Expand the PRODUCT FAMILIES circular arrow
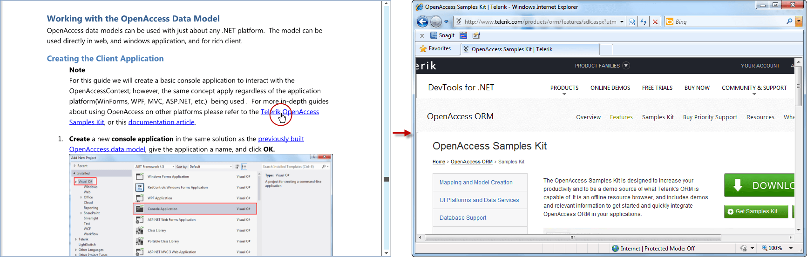 626,66
